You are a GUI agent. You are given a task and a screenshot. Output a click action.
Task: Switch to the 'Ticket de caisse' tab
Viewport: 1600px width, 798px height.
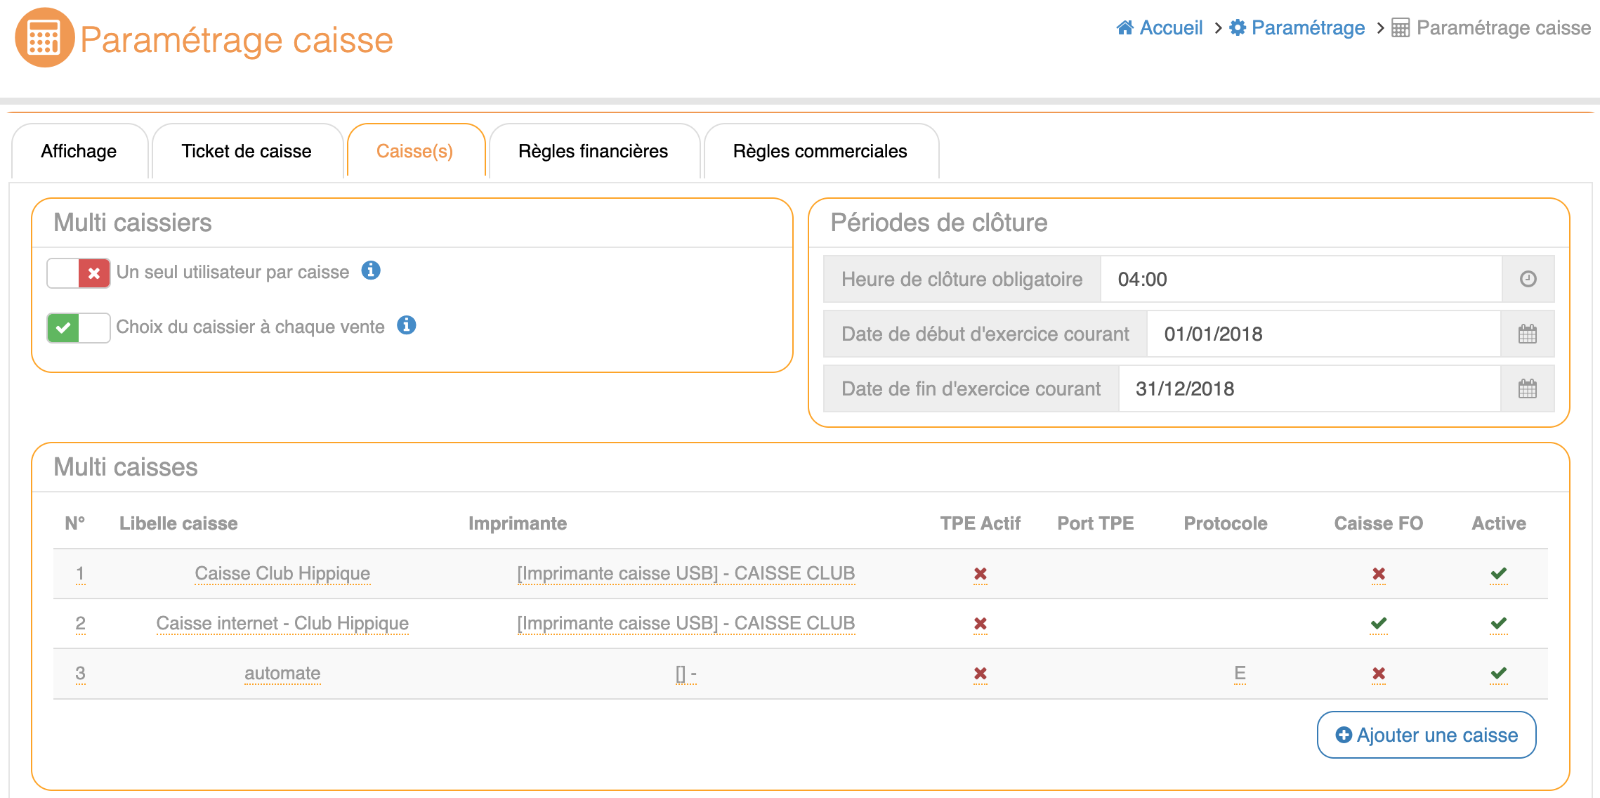[x=247, y=151]
